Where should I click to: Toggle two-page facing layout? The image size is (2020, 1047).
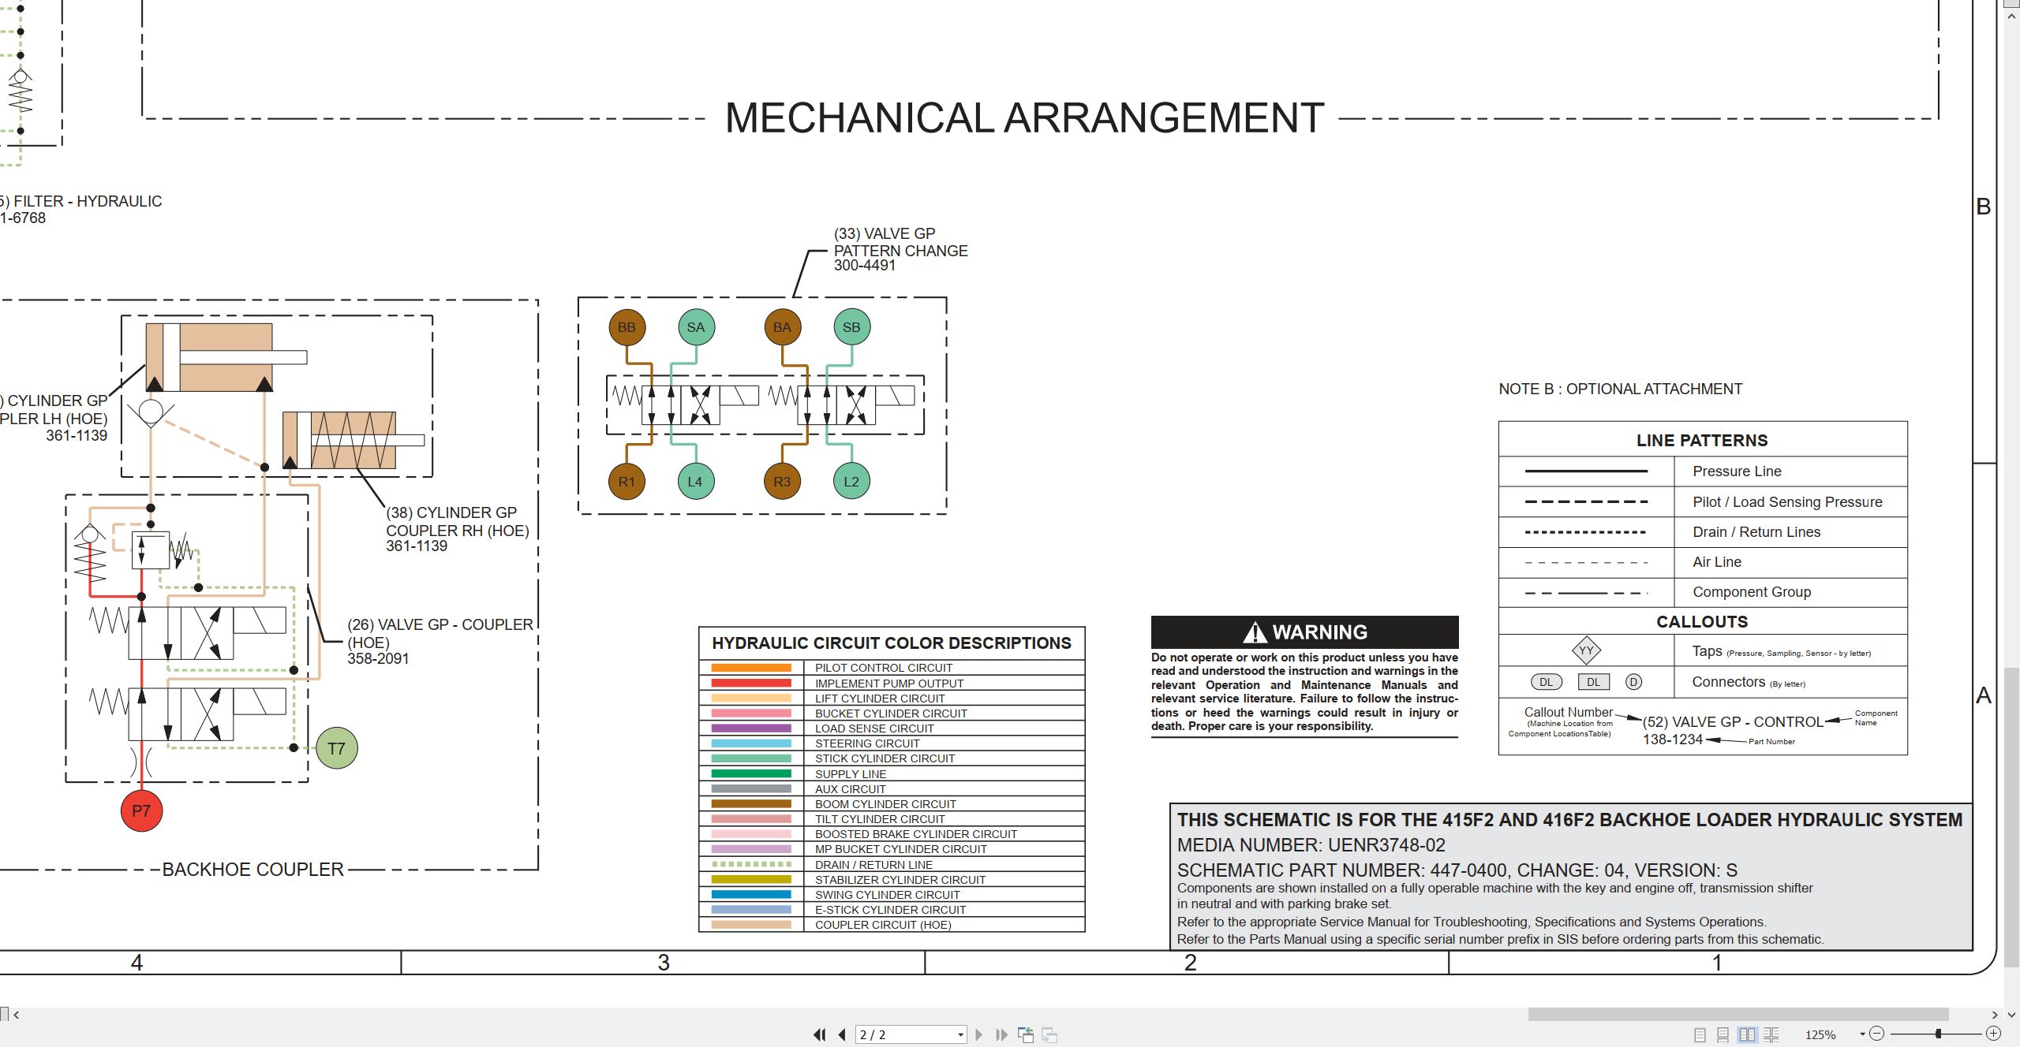pyautogui.click(x=1748, y=1034)
